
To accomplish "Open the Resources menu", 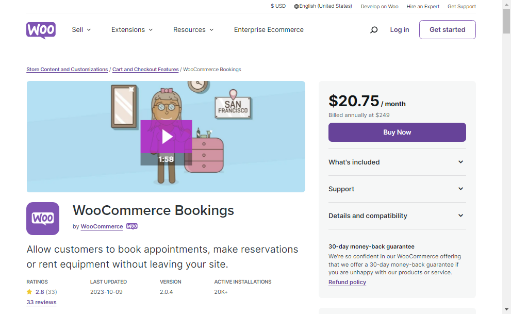I will pyautogui.click(x=193, y=30).
